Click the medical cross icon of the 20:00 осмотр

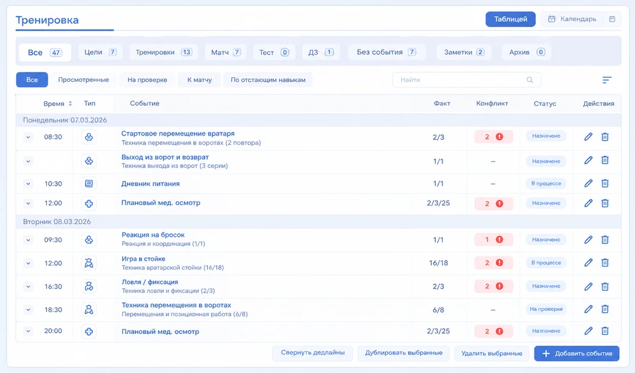tap(89, 331)
